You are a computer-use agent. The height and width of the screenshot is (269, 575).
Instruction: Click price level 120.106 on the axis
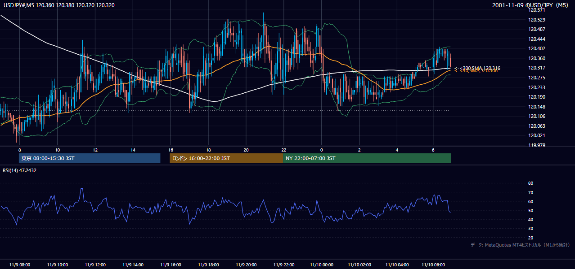536,116
